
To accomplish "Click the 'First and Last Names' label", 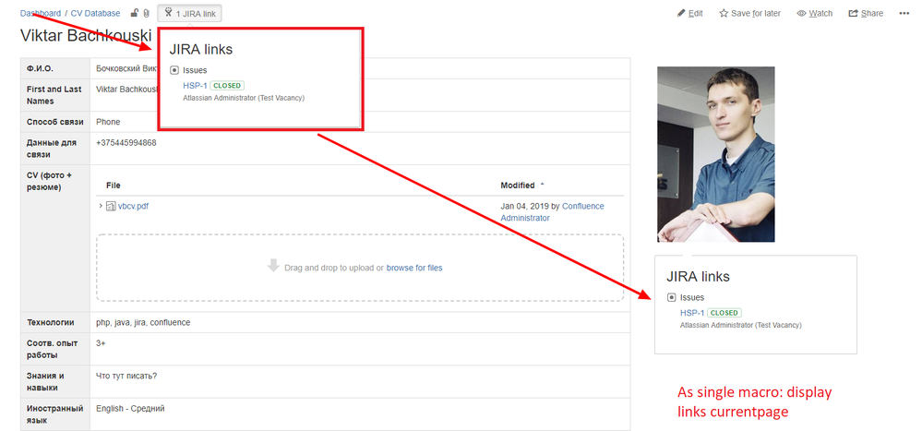I will coord(53,95).
